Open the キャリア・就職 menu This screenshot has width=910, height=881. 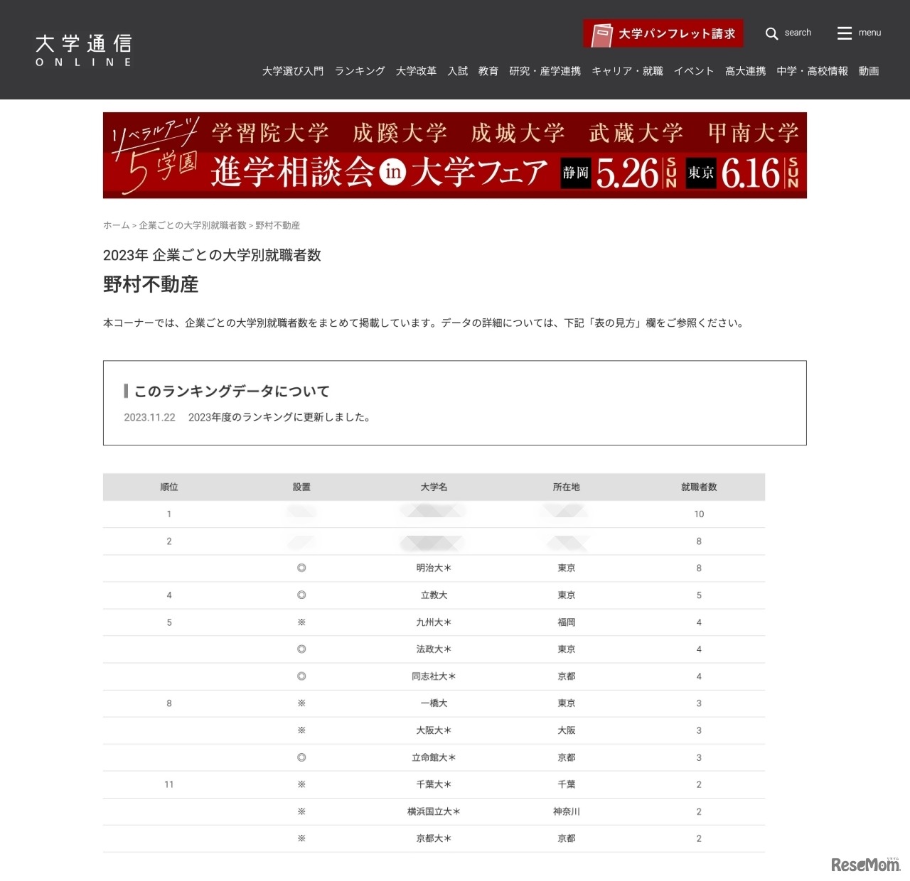pyautogui.click(x=627, y=71)
